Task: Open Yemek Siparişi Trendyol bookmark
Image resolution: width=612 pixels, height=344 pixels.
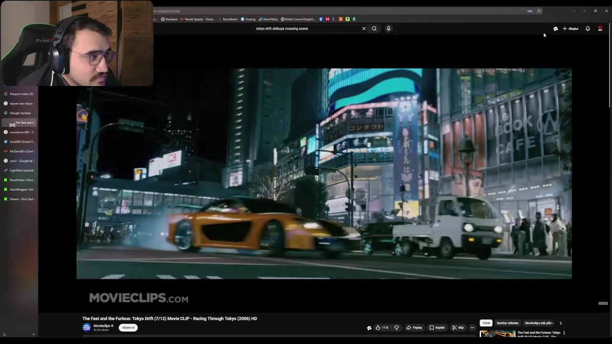Action: click(197, 19)
